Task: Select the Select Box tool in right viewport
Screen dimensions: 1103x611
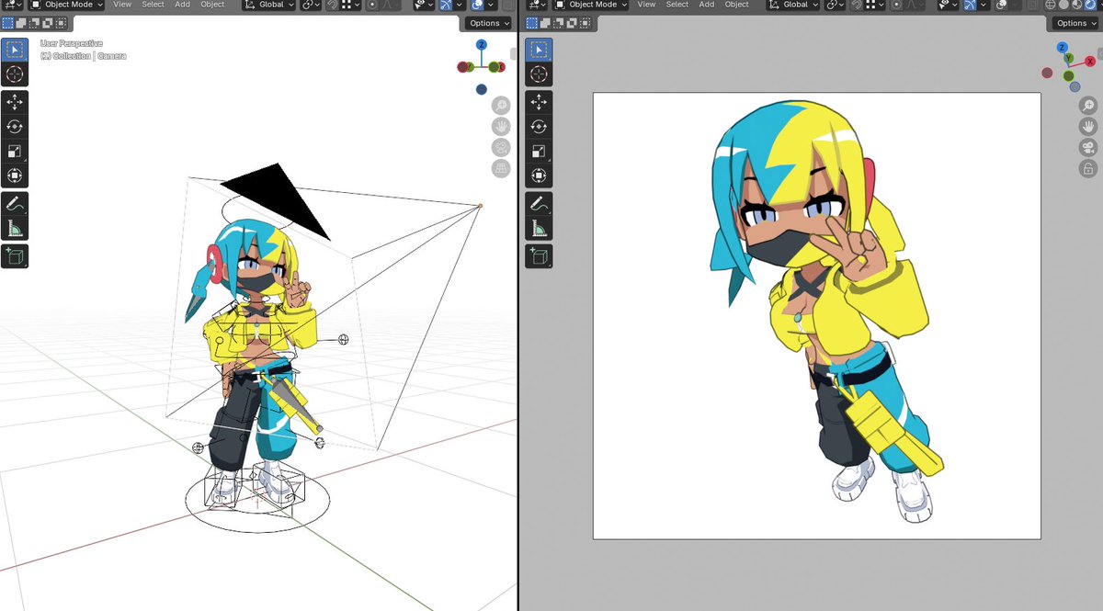Action: (540, 50)
